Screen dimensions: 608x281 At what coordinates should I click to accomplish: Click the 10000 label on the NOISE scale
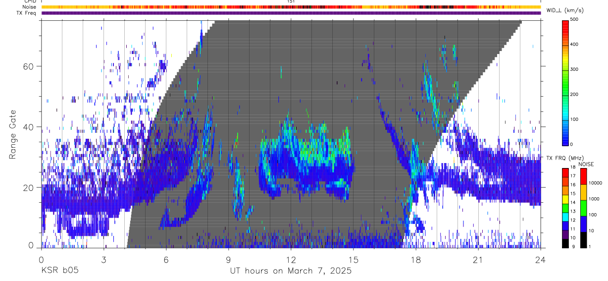(x=595, y=183)
